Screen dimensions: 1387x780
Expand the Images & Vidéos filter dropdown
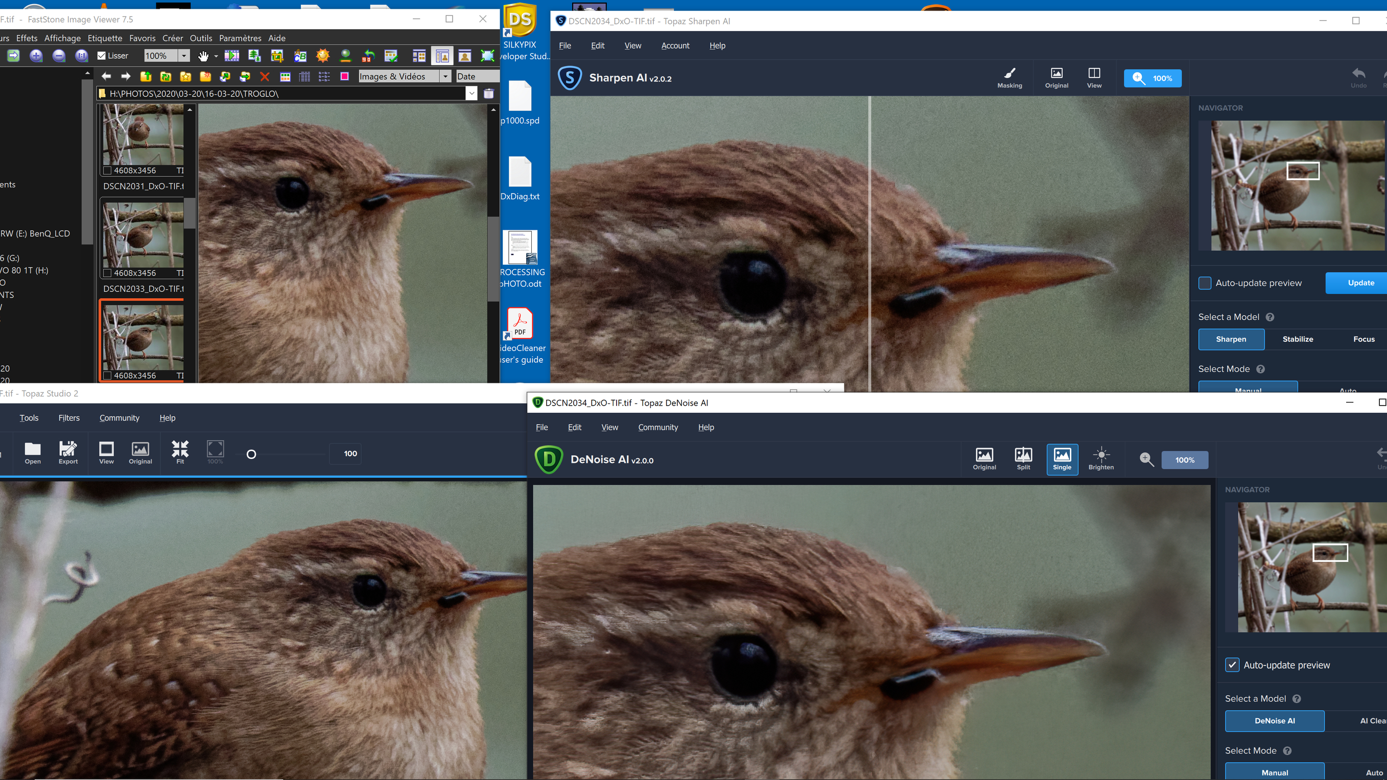coord(445,77)
